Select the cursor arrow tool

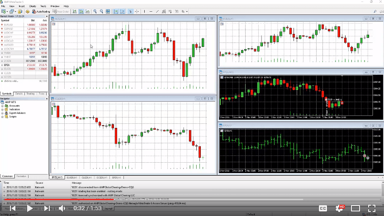[x=131, y=11]
